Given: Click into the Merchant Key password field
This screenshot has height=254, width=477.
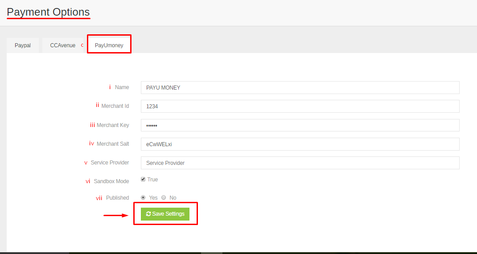Looking at the screenshot, I should pyautogui.click(x=300, y=125).
